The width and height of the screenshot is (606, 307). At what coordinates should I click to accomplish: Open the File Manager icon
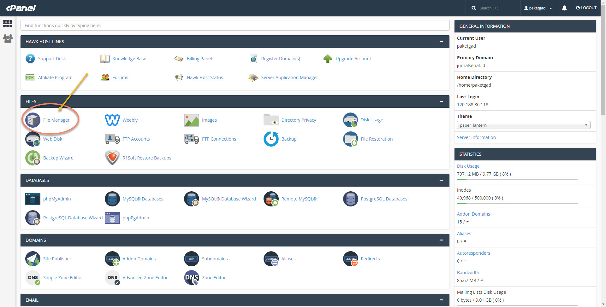33,120
